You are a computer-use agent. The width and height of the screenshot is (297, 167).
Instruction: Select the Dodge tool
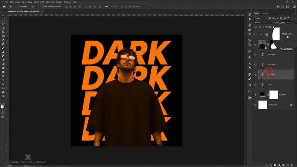[3, 72]
